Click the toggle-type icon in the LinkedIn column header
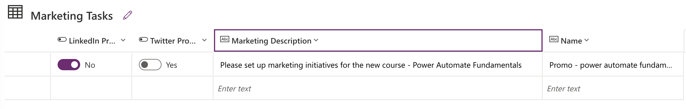Screen dimensions: 686x109 coord(62,40)
